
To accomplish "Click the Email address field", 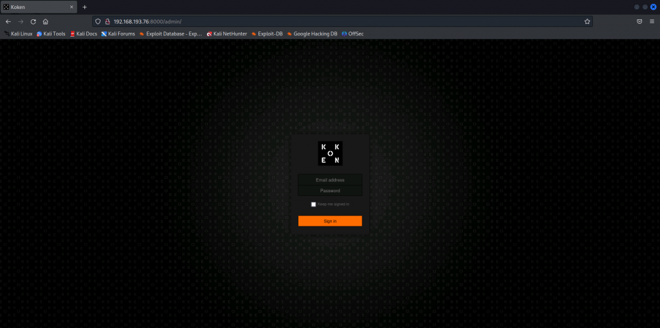I will click(330, 179).
